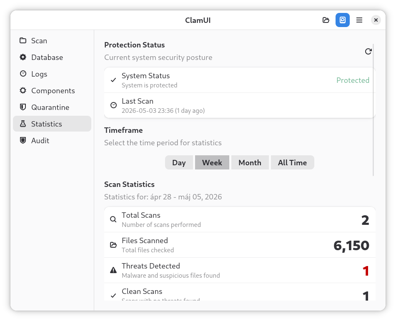This screenshot has width=396, height=321.
Task: Click the Statistics date range text
Action: pos(163,197)
